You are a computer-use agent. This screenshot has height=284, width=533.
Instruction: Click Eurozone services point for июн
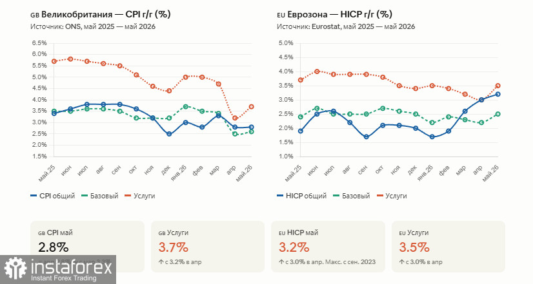pyautogui.click(x=317, y=71)
